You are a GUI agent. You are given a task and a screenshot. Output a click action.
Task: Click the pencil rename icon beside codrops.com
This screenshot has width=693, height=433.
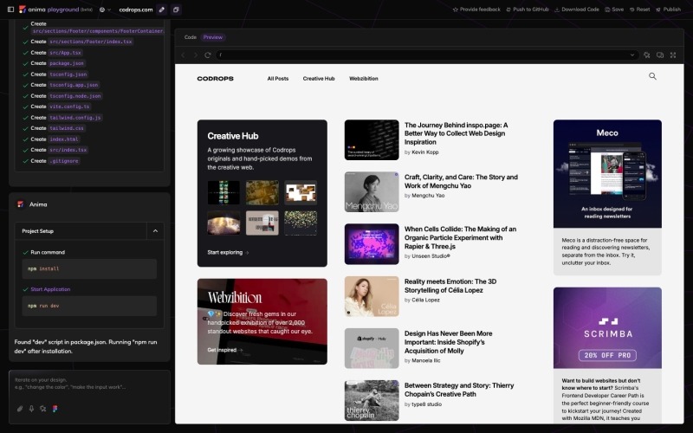(162, 10)
